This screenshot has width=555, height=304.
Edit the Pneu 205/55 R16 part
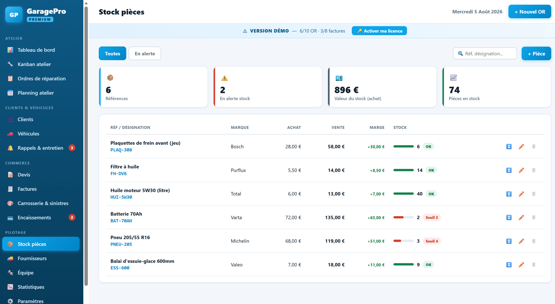521,241
